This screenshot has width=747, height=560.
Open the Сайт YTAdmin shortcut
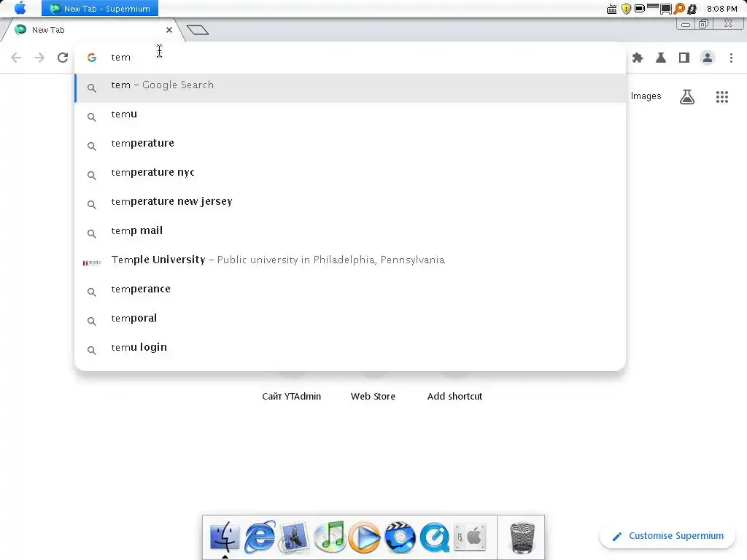coord(292,396)
